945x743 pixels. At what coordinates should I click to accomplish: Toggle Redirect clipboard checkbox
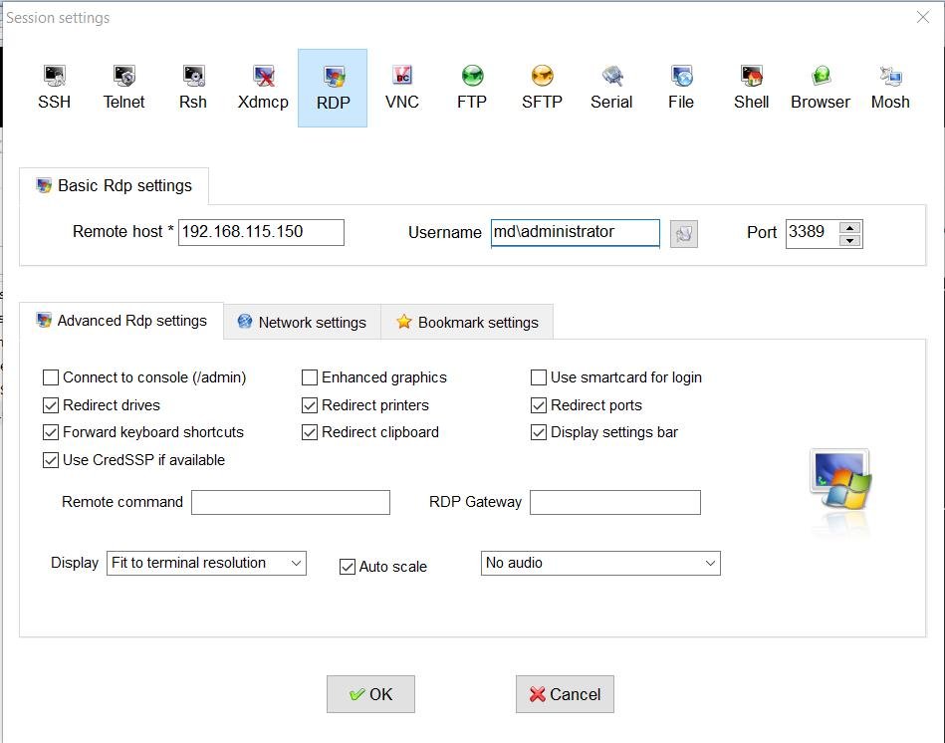(309, 432)
